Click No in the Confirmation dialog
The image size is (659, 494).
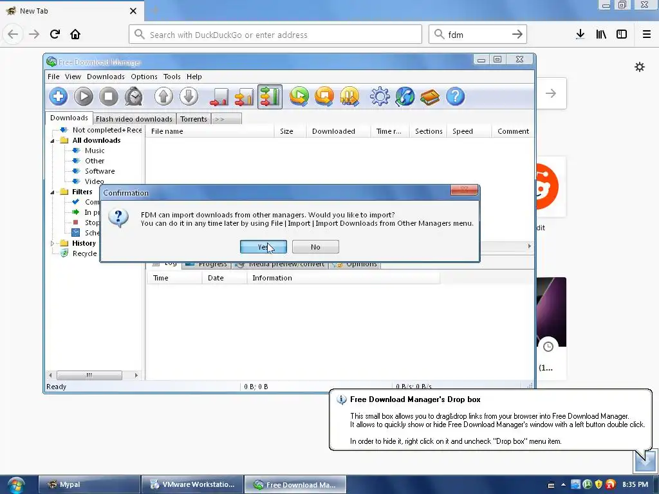coord(315,247)
